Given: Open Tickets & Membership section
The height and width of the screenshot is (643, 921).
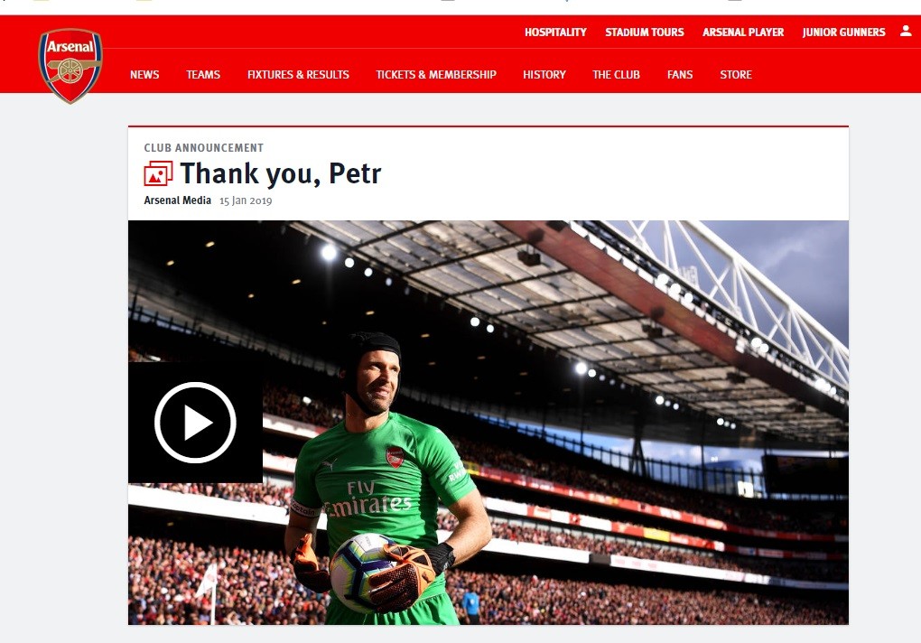Looking at the screenshot, I should [436, 75].
